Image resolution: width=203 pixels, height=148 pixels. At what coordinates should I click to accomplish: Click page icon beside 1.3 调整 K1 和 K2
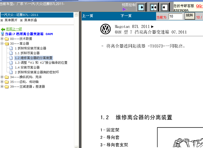[11, 63]
